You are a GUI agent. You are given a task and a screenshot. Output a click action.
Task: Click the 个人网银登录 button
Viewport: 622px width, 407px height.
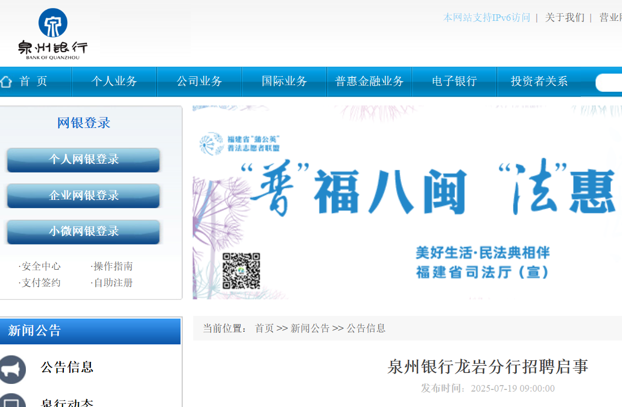[x=83, y=160]
